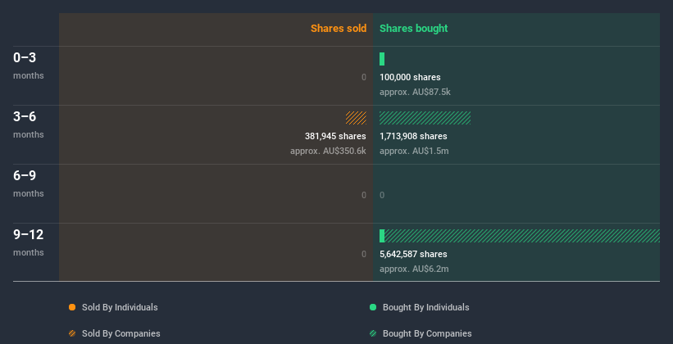The height and width of the screenshot is (344, 673).
Task: Select the solid green bar segment in 9–12 months
Action: click(382, 236)
